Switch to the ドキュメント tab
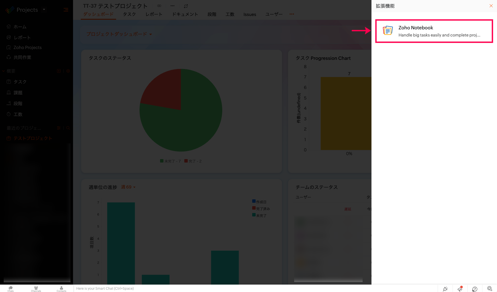The height and width of the screenshot is (292, 497). 185,14
